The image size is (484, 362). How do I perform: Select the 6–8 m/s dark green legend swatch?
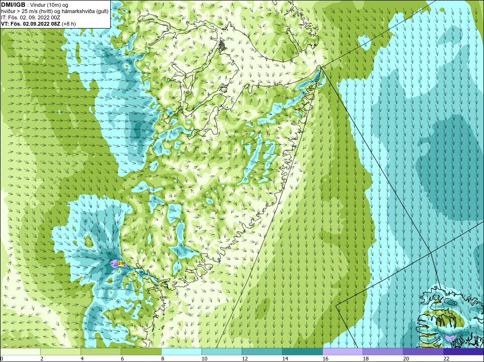141,351
